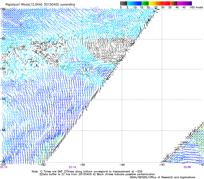The width and height of the screenshot is (204, 179).
Task: Click the -93 longitude label
Action: 162,165
